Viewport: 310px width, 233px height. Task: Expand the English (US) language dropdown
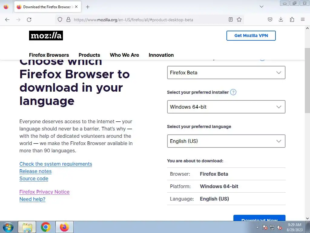pos(226,141)
